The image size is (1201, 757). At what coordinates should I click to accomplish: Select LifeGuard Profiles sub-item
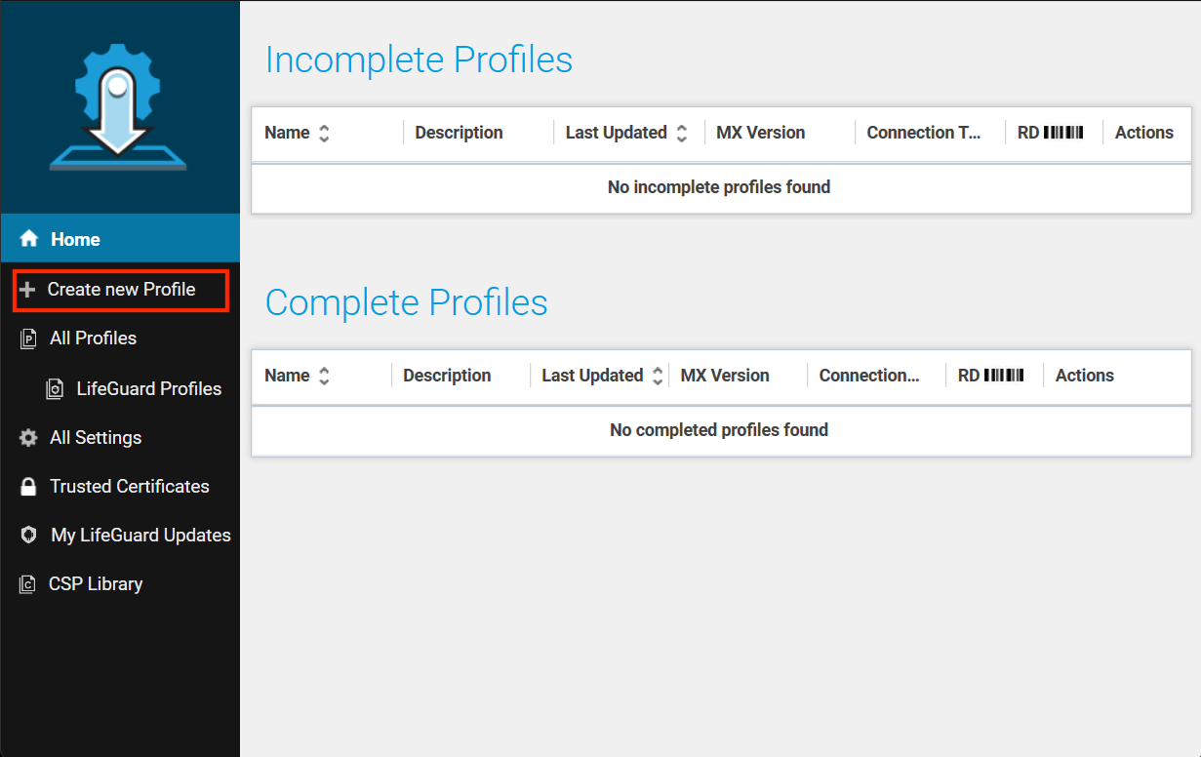tap(148, 389)
